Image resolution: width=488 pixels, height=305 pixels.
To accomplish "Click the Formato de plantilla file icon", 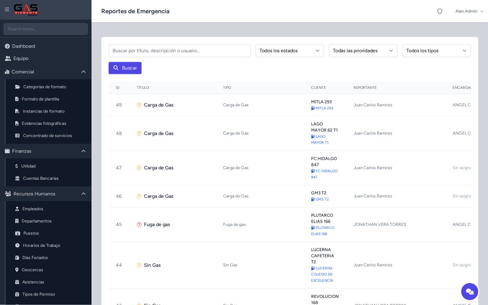I will [x=17, y=99].
